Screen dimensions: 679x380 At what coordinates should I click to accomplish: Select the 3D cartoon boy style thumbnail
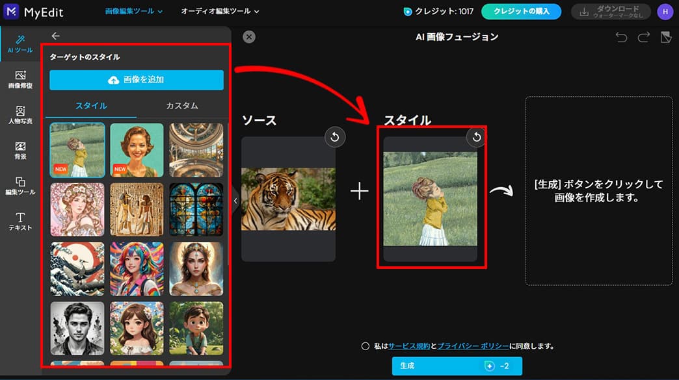[x=196, y=329]
